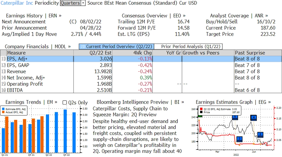The width and height of the screenshot is (282, 157).
Task: Expand Earnings History ERN section
Action: pos(34,16)
